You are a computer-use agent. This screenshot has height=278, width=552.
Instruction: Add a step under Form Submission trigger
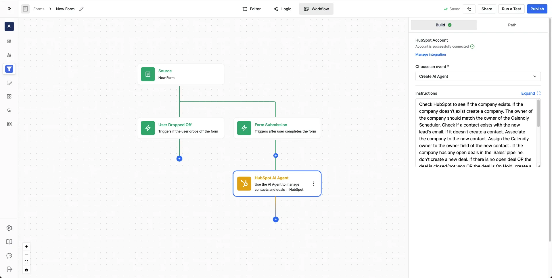[276, 155]
